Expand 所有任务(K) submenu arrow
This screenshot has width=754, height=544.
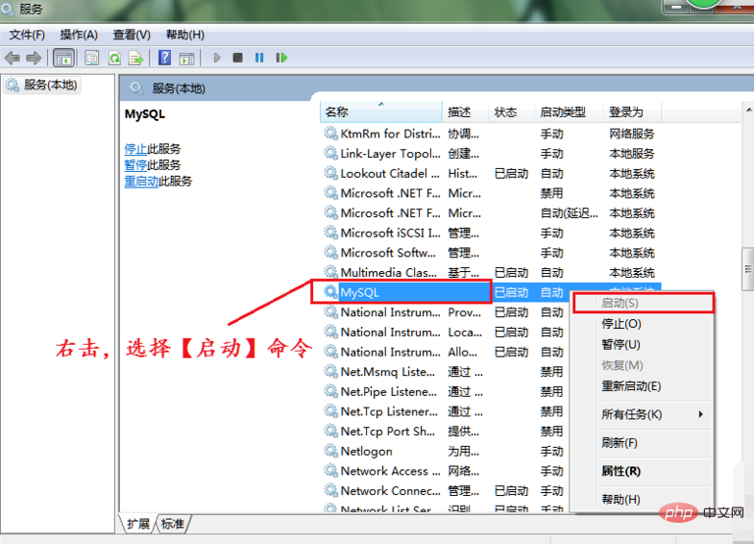tap(701, 414)
